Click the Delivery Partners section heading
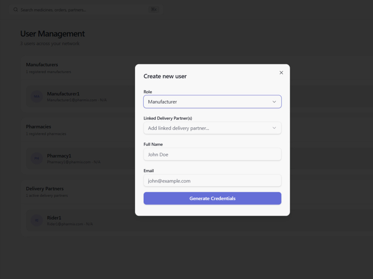 tap(45, 189)
